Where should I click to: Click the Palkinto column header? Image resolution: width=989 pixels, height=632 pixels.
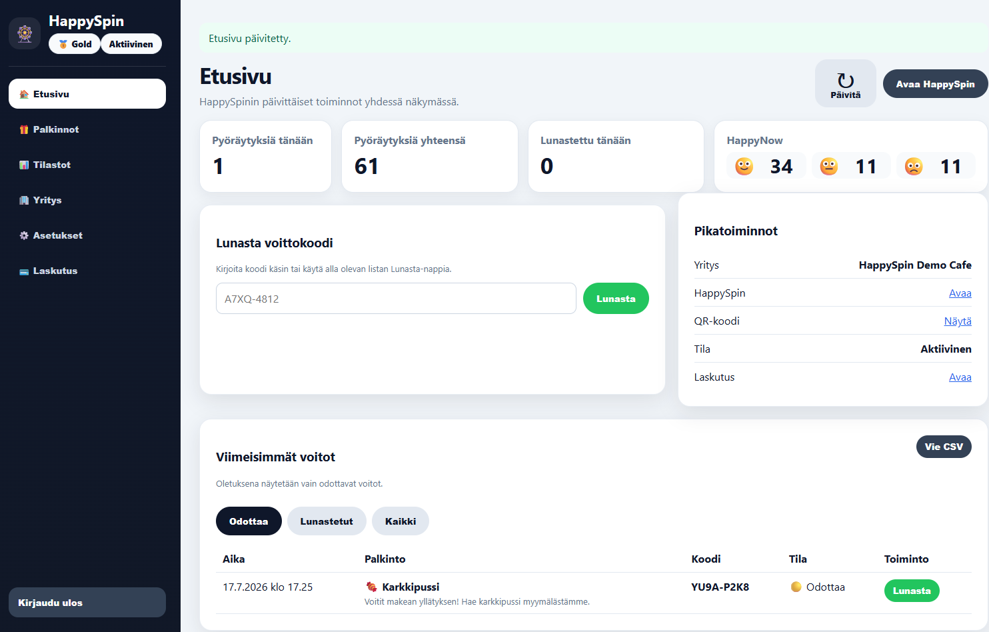pyautogui.click(x=385, y=559)
